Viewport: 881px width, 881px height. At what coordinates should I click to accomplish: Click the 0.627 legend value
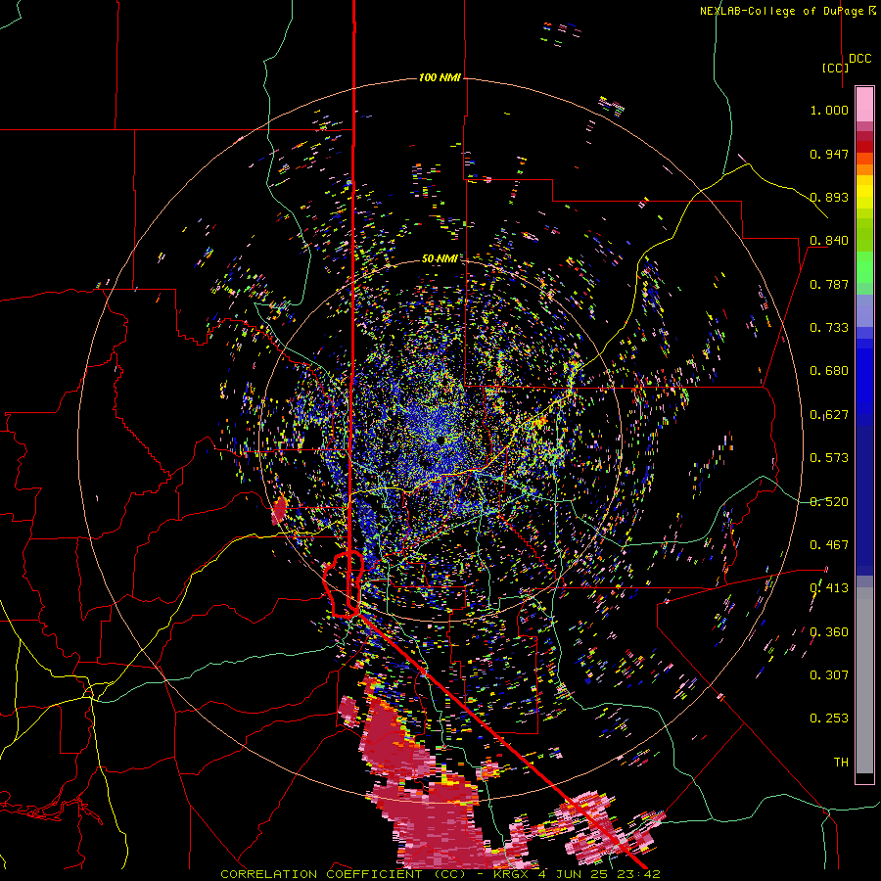coord(829,415)
